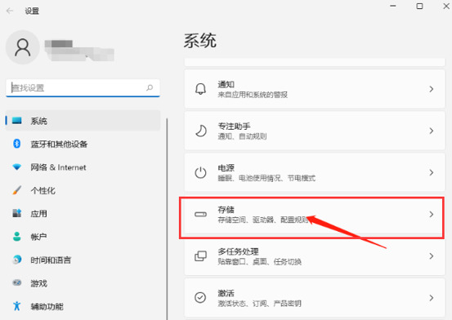Click the search magnifier icon

click(x=150, y=87)
